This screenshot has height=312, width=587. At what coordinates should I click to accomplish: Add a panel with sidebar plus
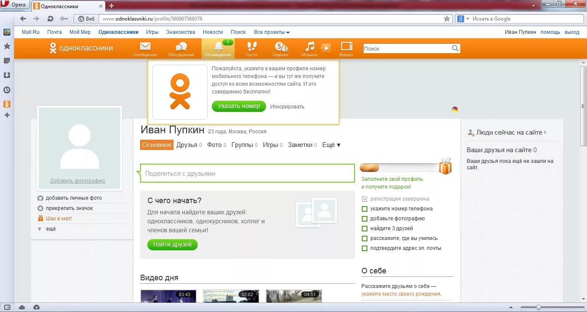click(7, 115)
